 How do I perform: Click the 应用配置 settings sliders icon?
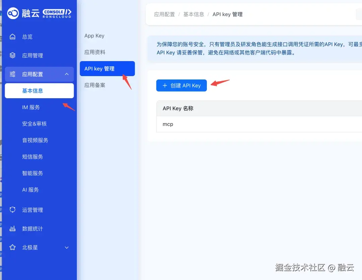point(12,74)
